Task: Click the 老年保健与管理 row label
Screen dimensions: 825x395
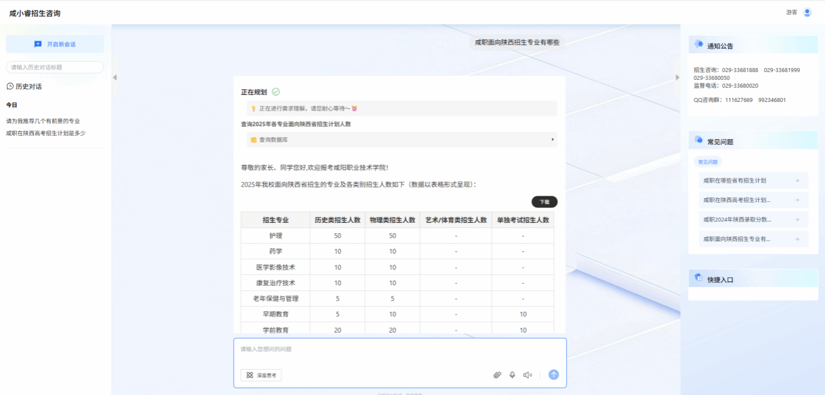Action: click(x=276, y=298)
